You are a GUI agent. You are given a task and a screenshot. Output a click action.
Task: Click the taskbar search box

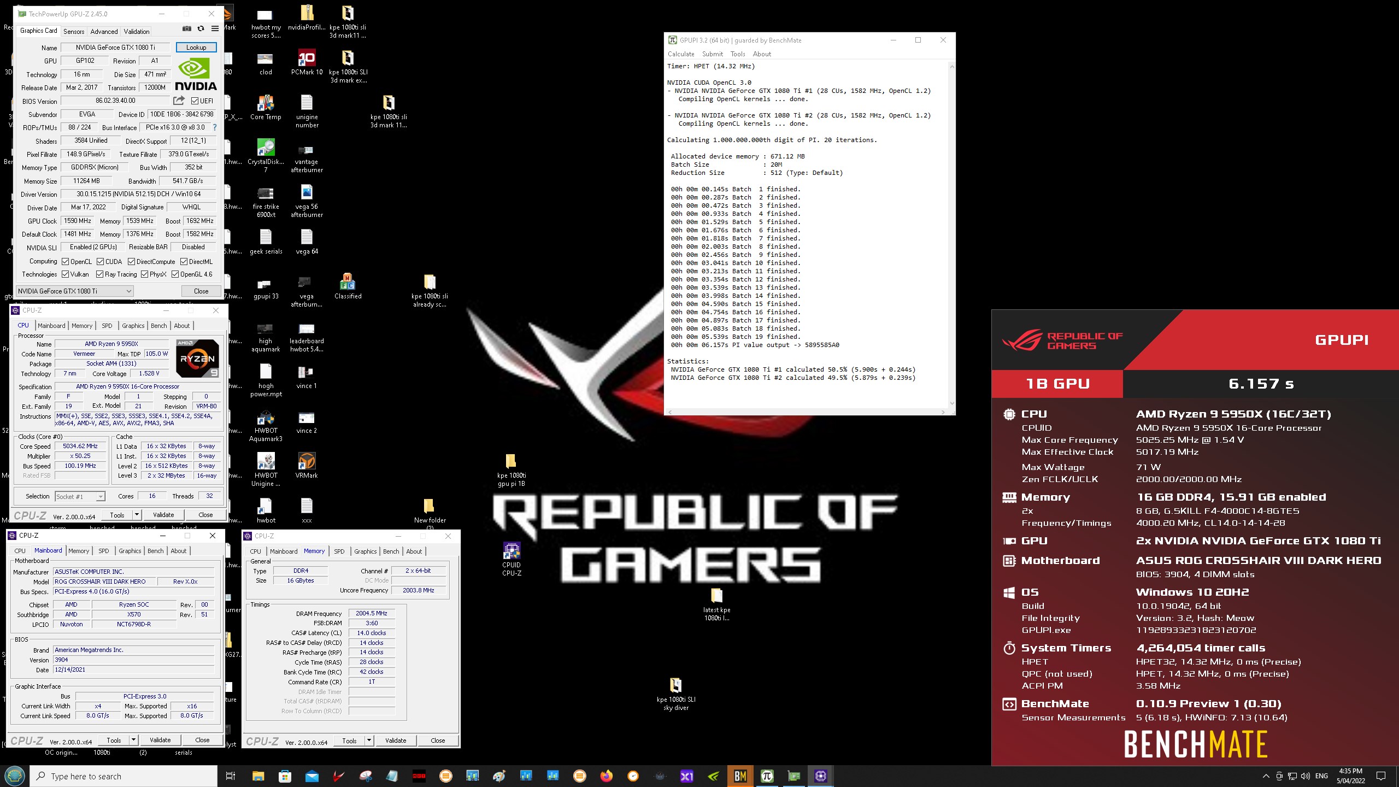(124, 776)
